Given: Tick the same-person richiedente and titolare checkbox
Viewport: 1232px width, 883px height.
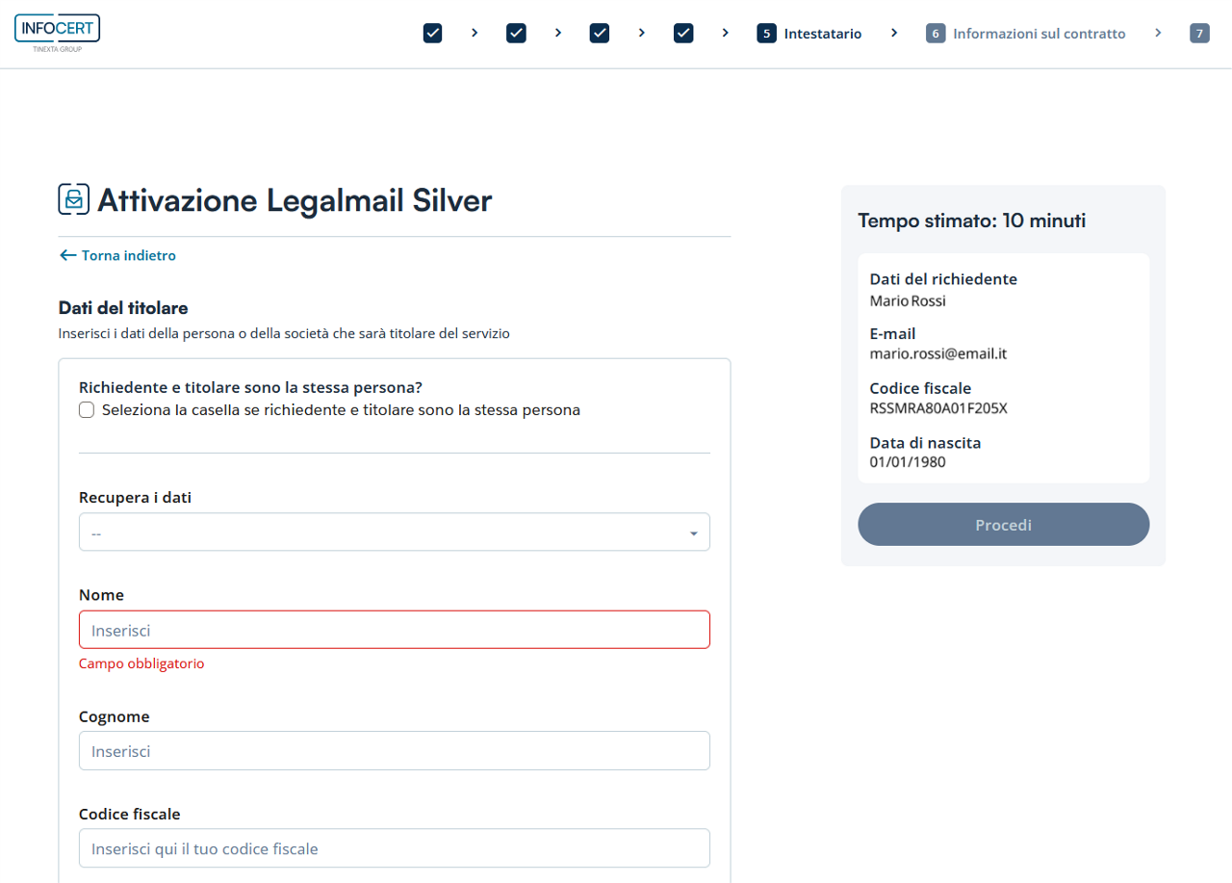Looking at the screenshot, I should [x=87, y=410].
